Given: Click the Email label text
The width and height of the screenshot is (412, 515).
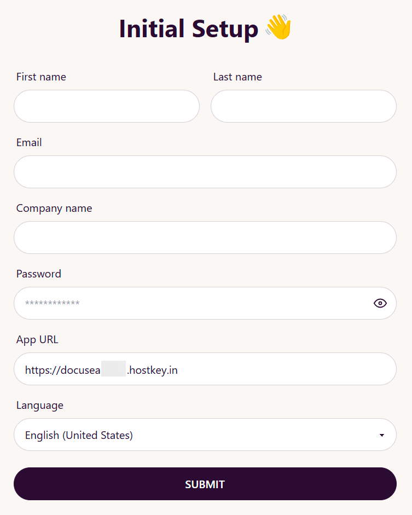Looking at the screenshot, I should point(29,143).
